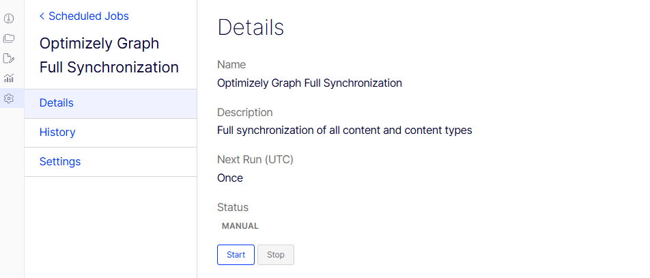
Task: Click the Next Run (UTC) label
Action: click(x=255, y=160)
